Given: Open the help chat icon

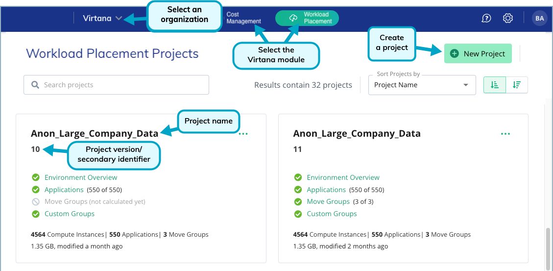Looking at the screenshot, I should coord(486,18).
